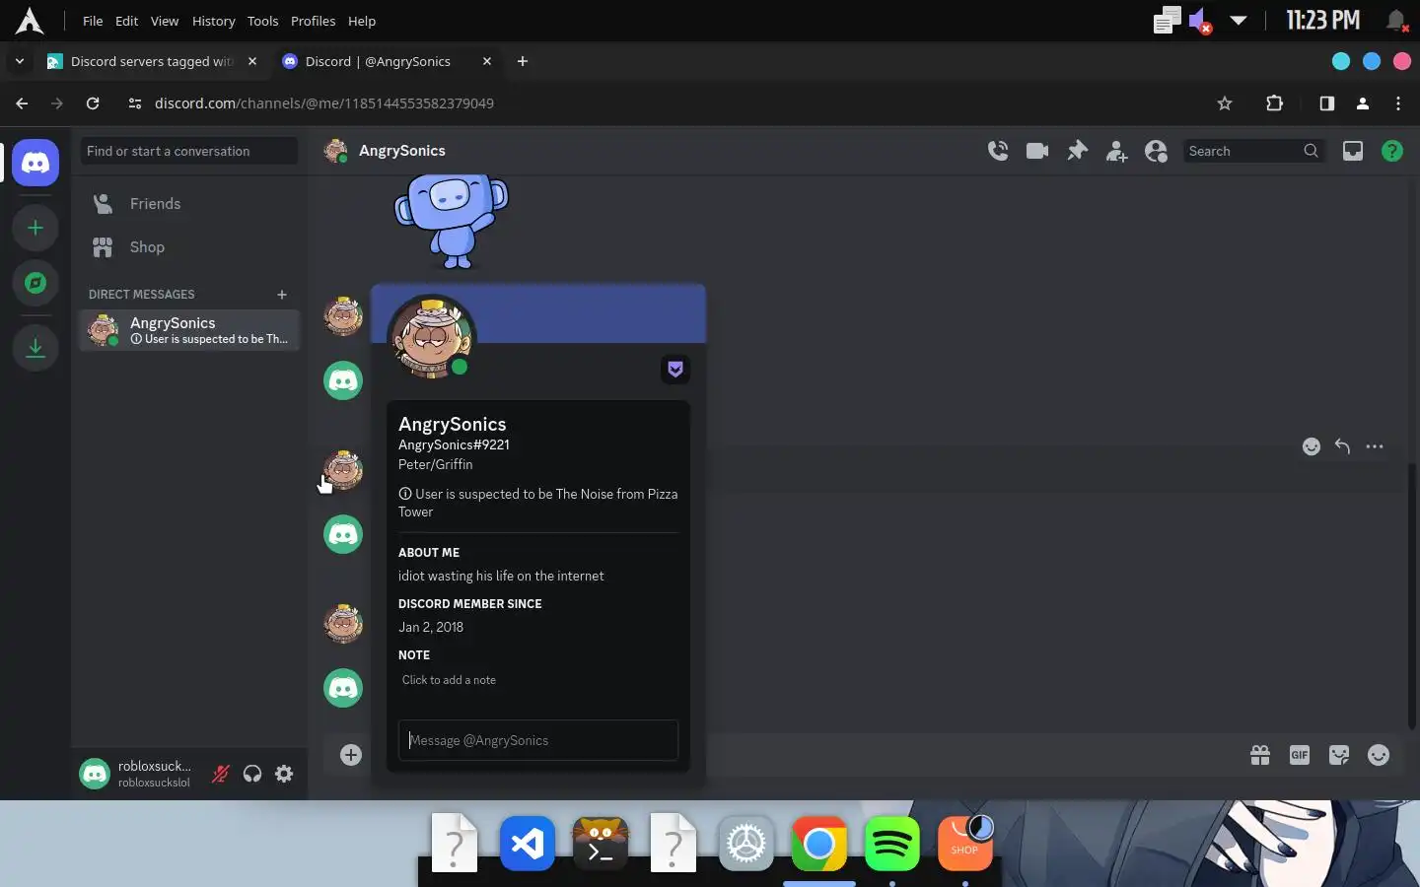Viewport: 1420px width, 887px height.
Task: Open the Help menu
Action: point(362,21)
